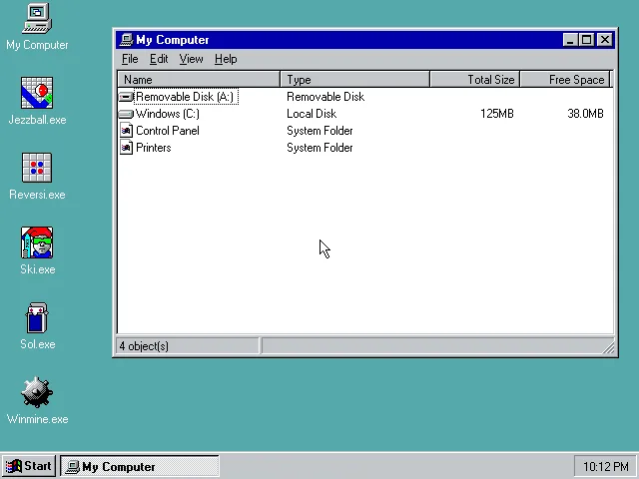Viewport: 639px width, 479px height.
Task: Sort by the Name column header
Action: pyautogui.click(x=199, y=80)
